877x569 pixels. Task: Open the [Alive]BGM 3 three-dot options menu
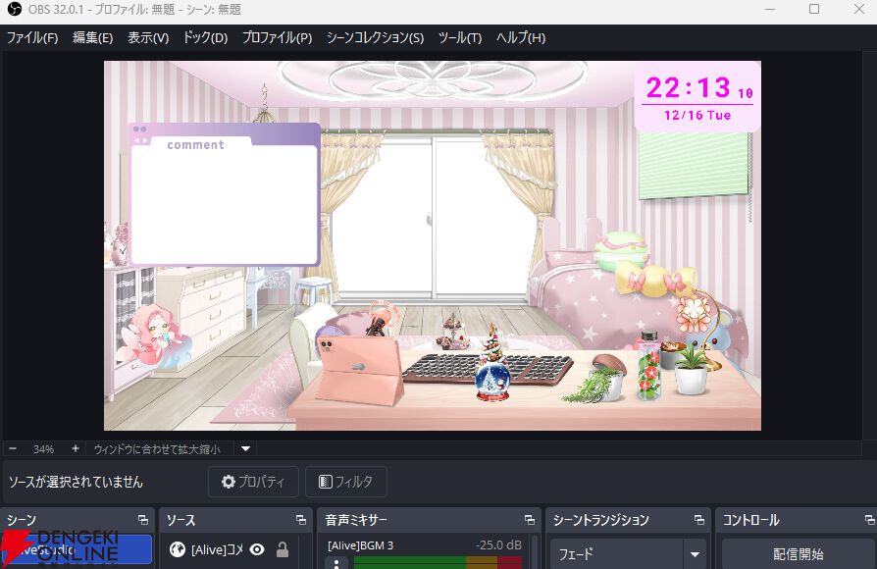coord(336,563)
